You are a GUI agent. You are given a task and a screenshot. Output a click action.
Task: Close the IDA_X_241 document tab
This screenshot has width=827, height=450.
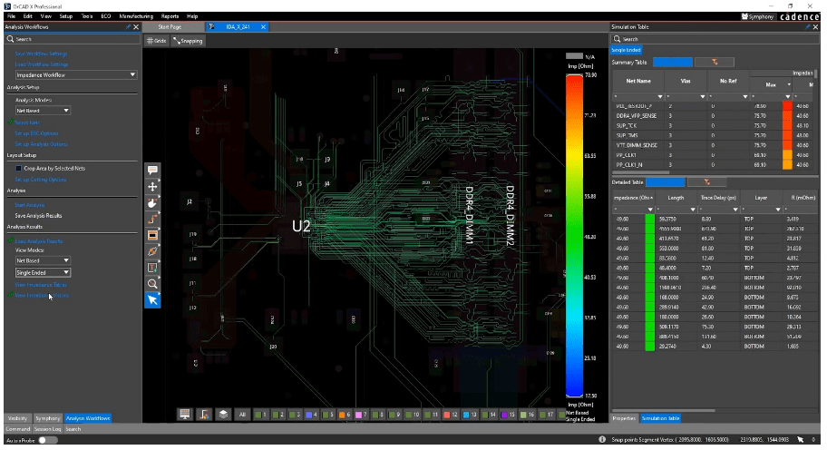(x=263, y=27)
